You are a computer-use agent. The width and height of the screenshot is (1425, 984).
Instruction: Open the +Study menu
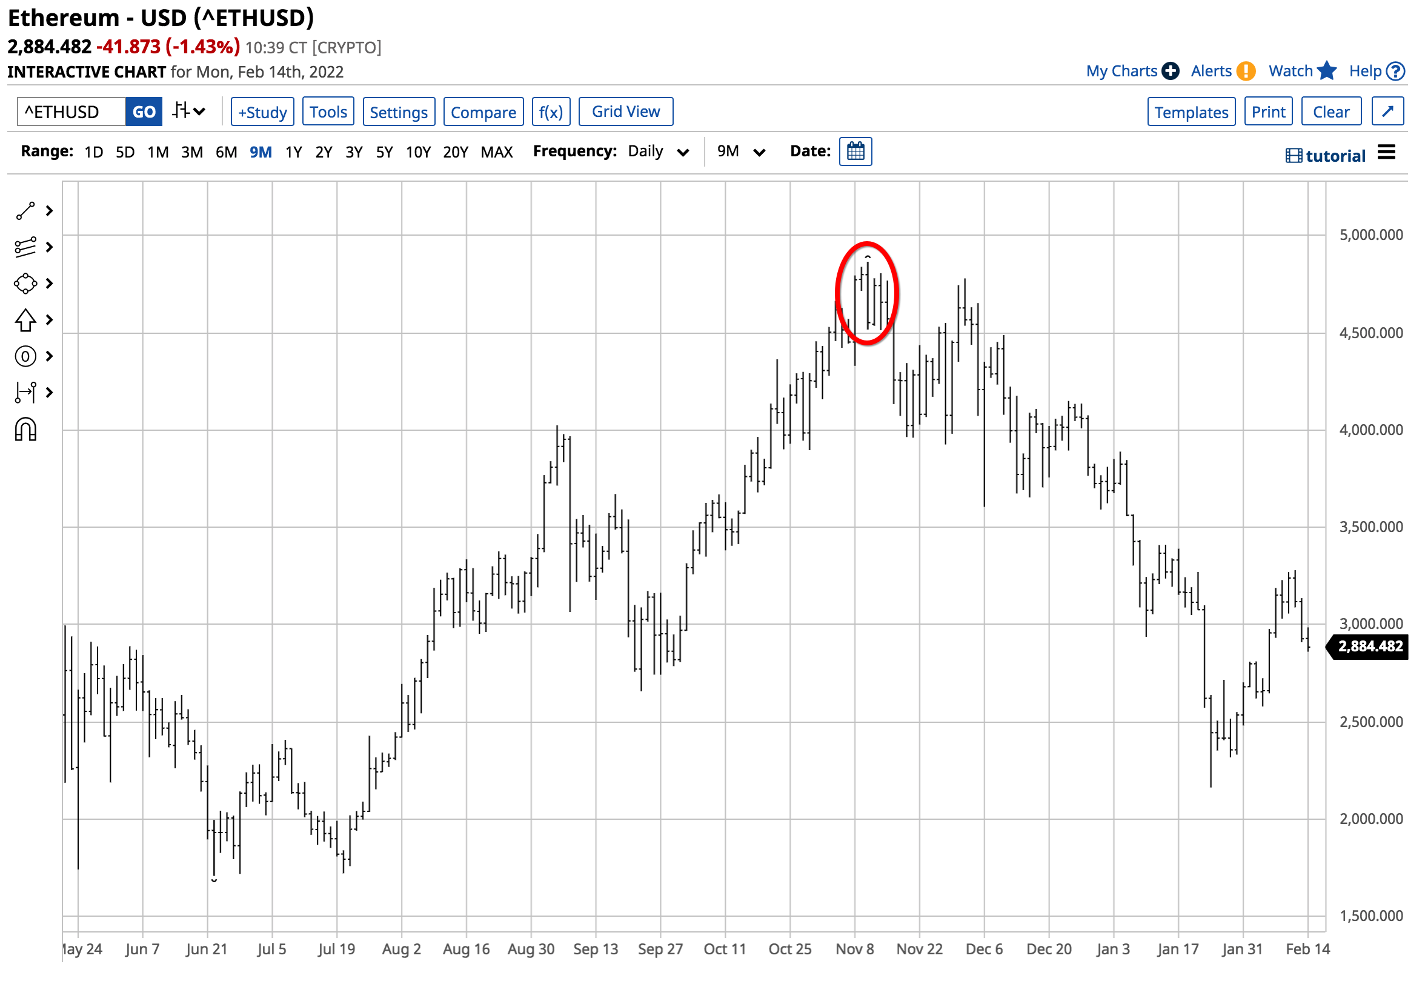262,111
